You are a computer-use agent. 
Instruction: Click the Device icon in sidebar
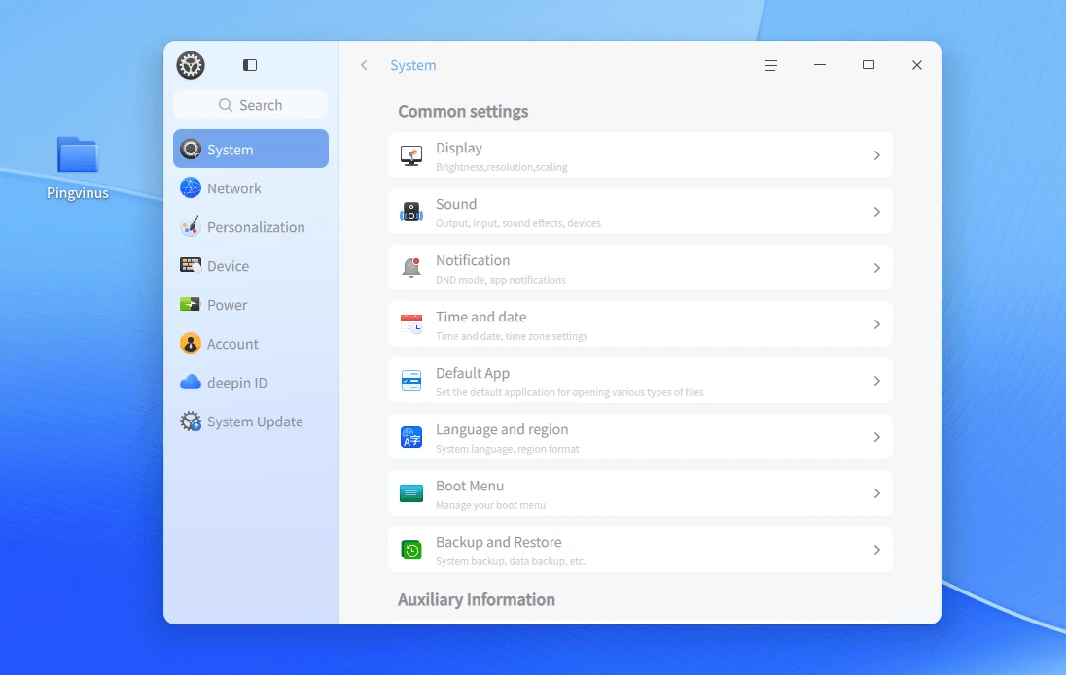(x=191, y=265)
